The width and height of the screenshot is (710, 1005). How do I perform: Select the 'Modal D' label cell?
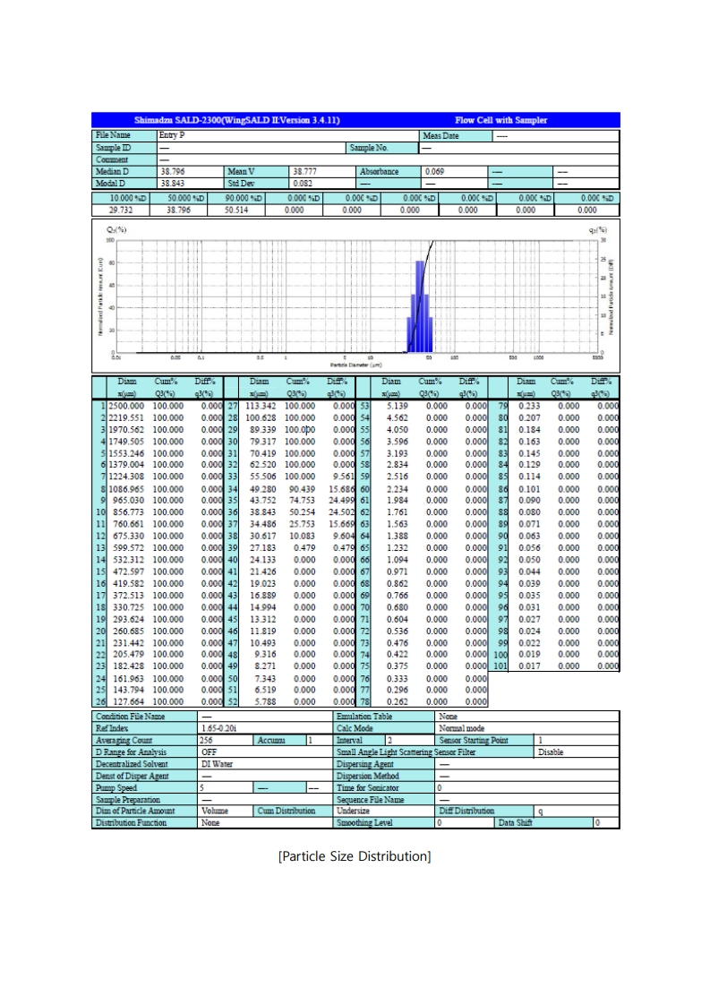click(x=124, y=184)
